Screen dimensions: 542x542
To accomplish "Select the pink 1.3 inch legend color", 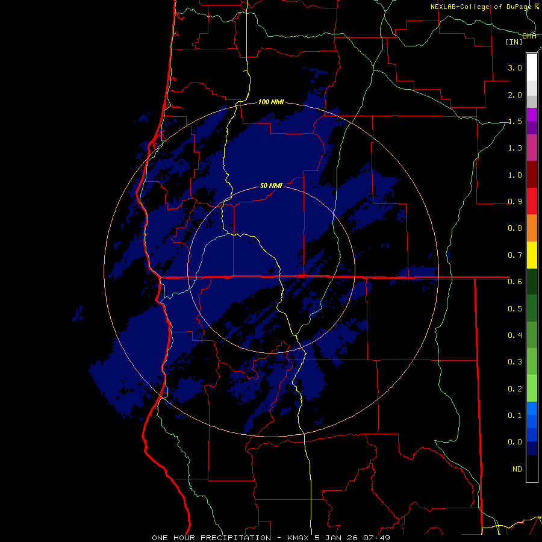I will (532, 148).
